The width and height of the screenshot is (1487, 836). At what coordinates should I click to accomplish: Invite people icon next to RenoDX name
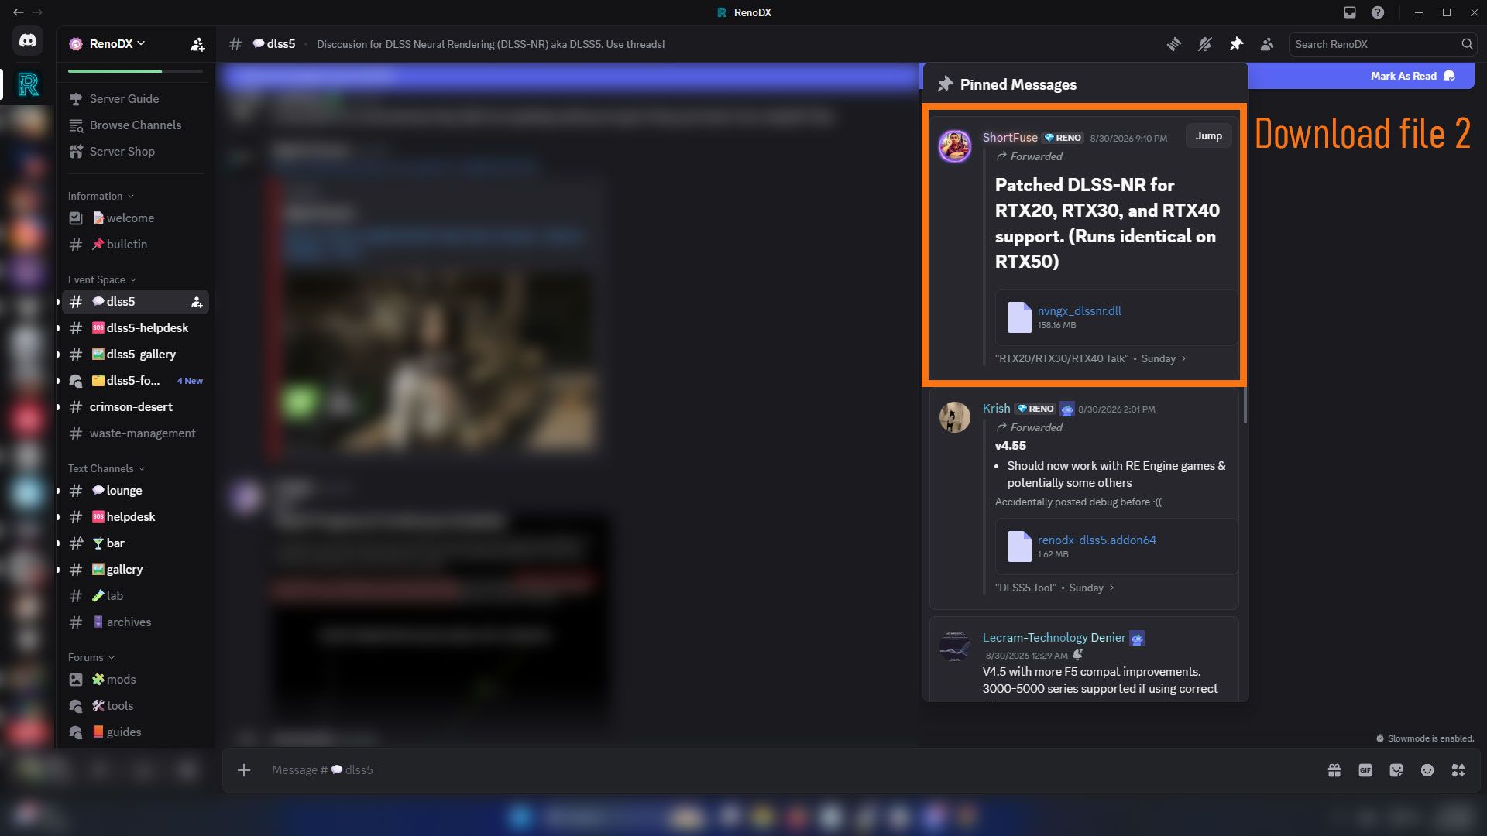click(197, 44)
